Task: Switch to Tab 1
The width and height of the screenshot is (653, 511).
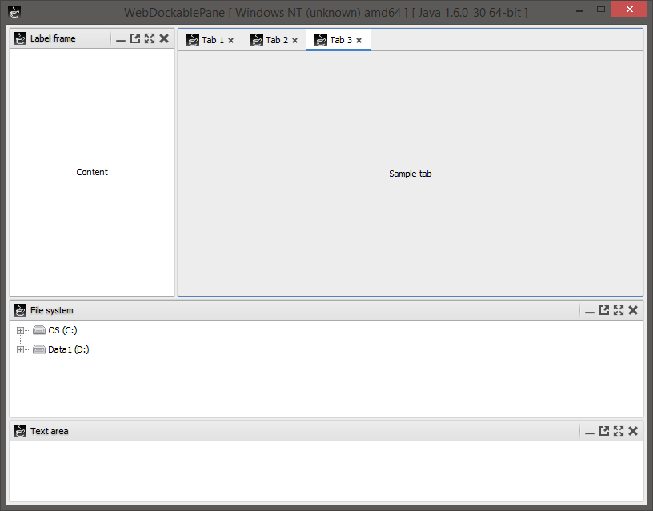Action: [212, 39]
